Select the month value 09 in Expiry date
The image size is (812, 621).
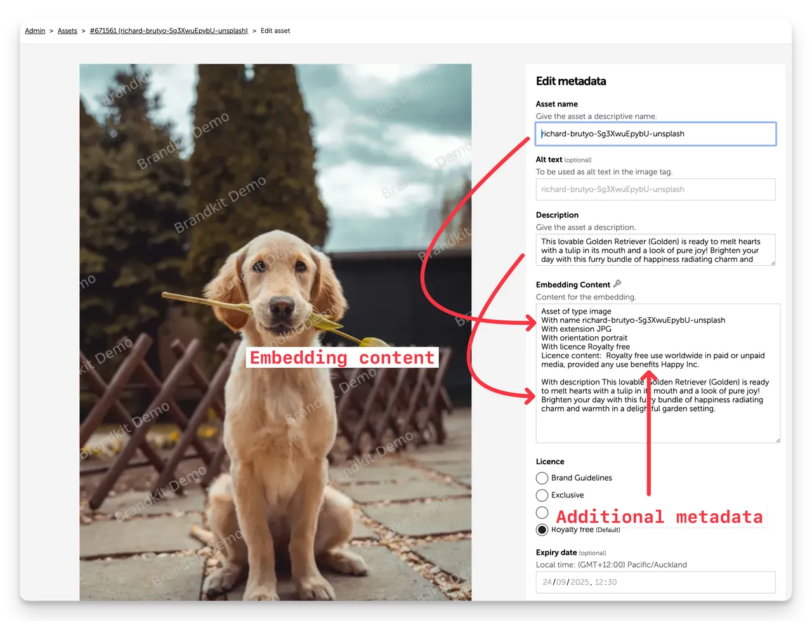tap(561, 582)
